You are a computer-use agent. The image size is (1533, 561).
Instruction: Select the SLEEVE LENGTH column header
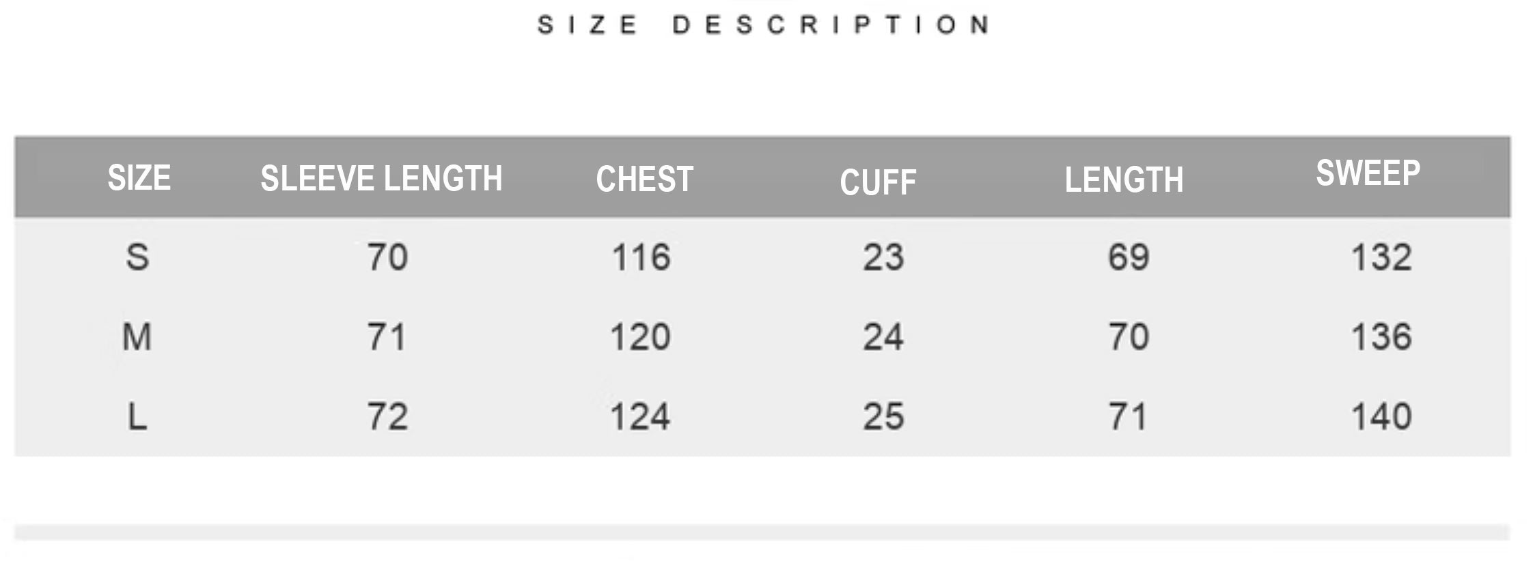point(381,179)
